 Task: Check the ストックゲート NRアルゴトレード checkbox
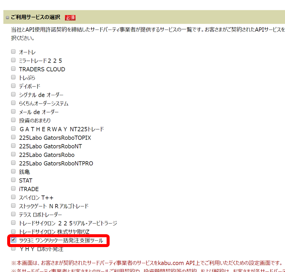[x=13, y=206]
